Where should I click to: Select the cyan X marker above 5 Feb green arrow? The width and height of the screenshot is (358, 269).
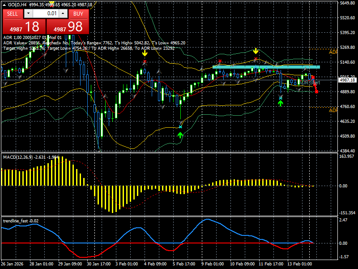[180, 127]
